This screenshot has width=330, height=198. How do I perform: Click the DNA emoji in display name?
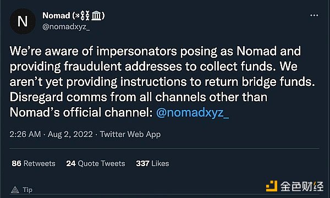click(x=85, y=16)
